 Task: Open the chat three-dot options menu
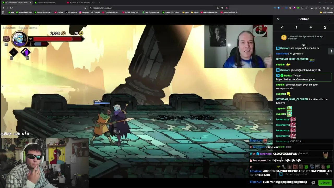pos(329,19)
